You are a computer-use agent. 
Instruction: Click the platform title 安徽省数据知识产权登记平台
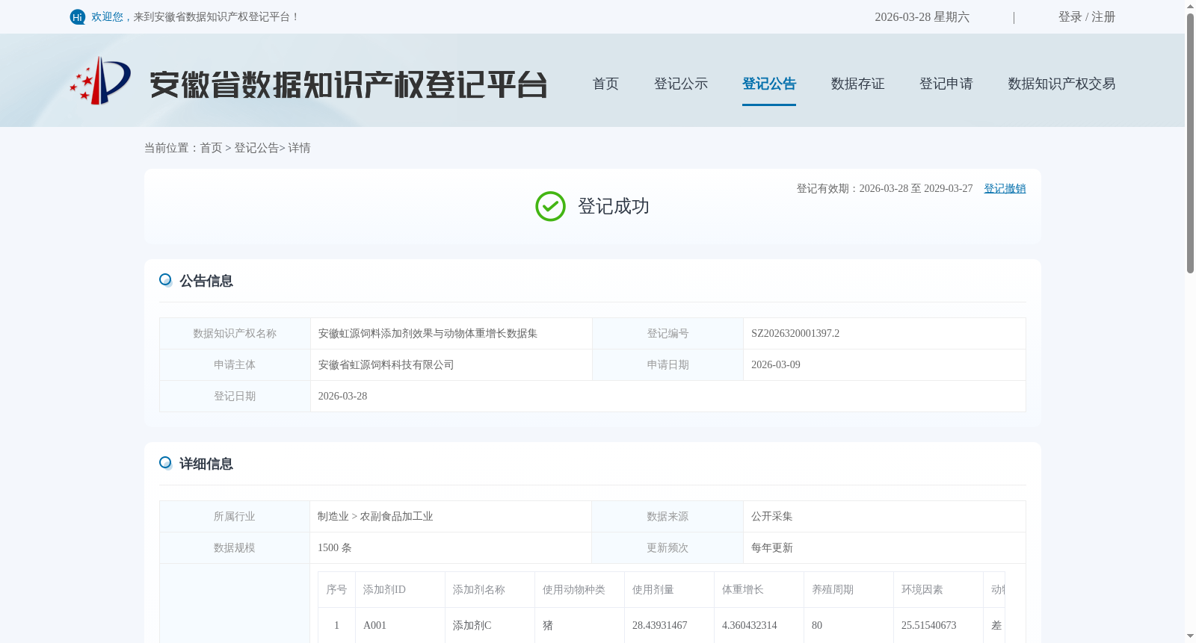pyautogui.click(x=348, y=84)
